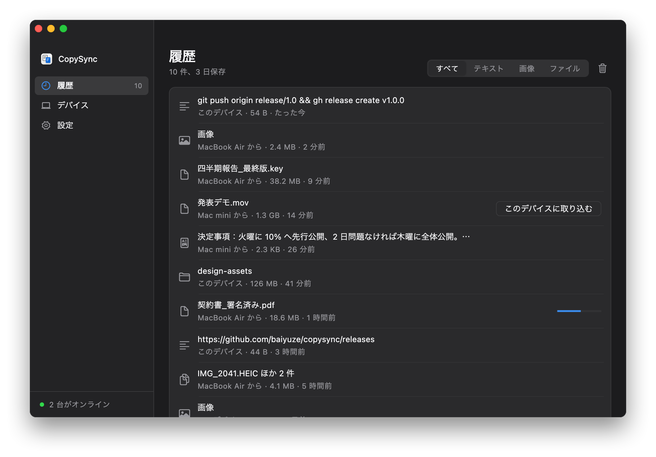
Task: Select 履歴 in the sidebar
Action: click(x=92, y=86)
